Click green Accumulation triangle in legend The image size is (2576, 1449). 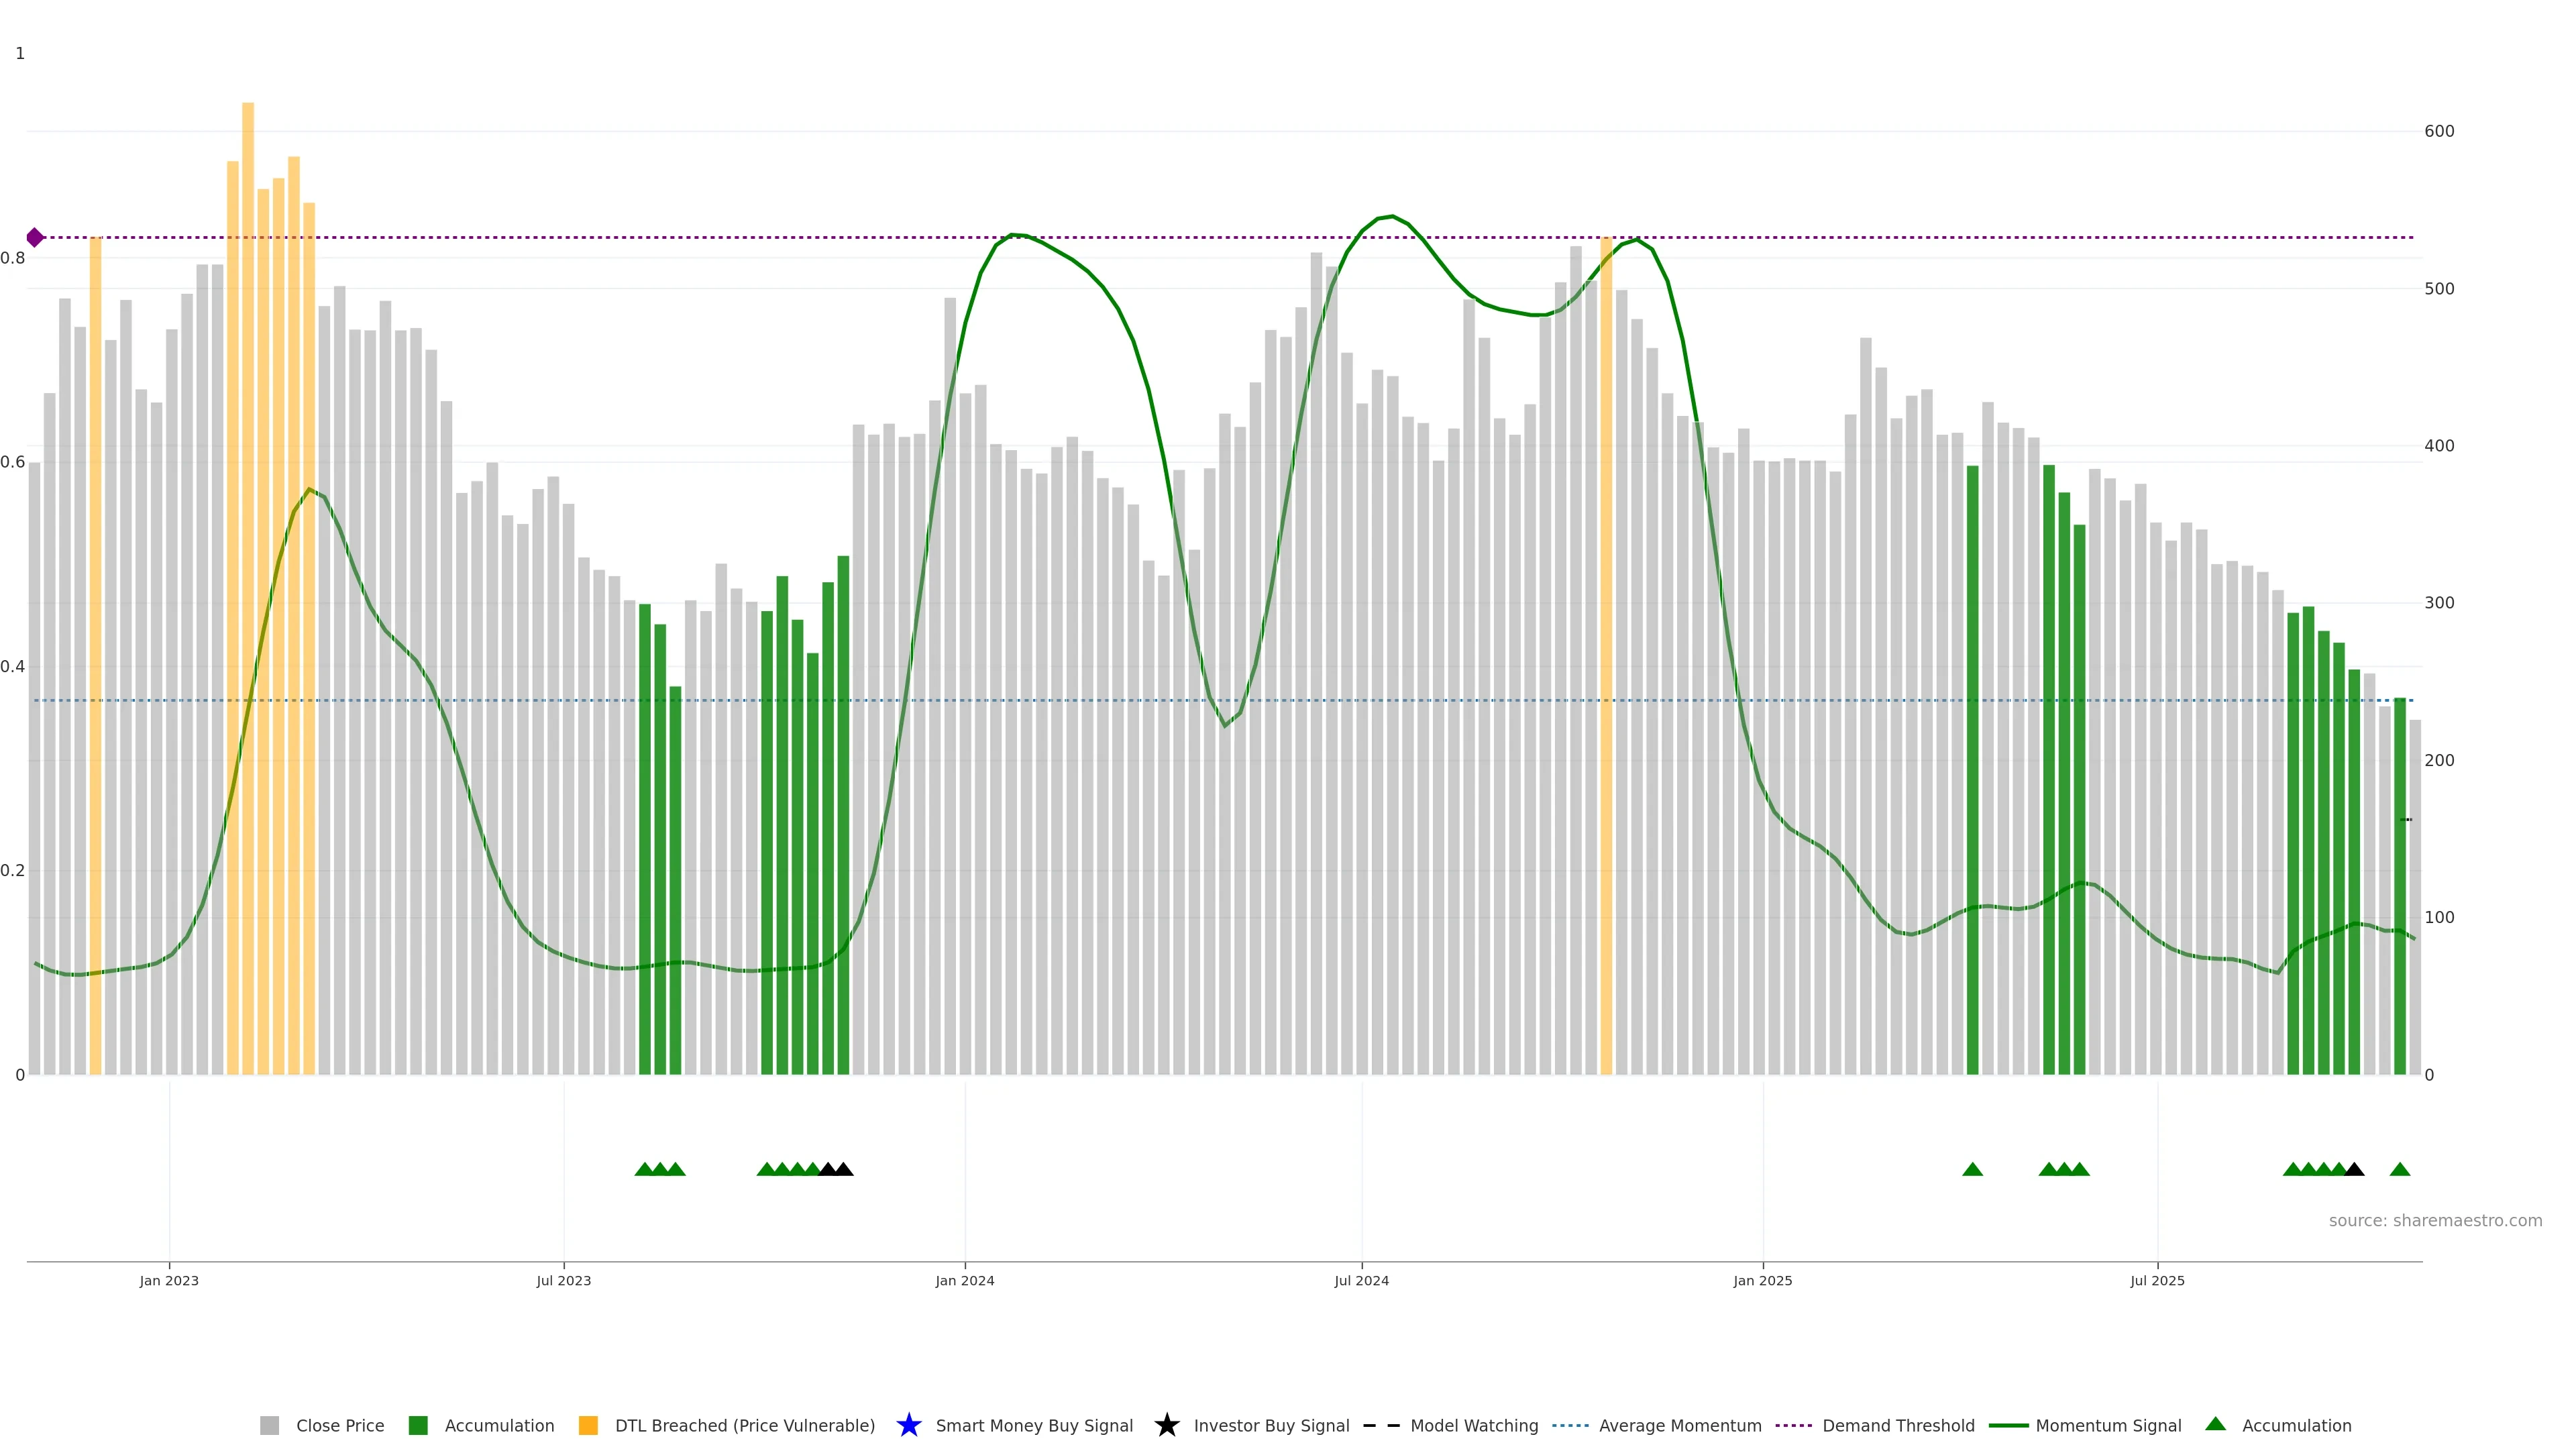click(x=2215, y=1424)
